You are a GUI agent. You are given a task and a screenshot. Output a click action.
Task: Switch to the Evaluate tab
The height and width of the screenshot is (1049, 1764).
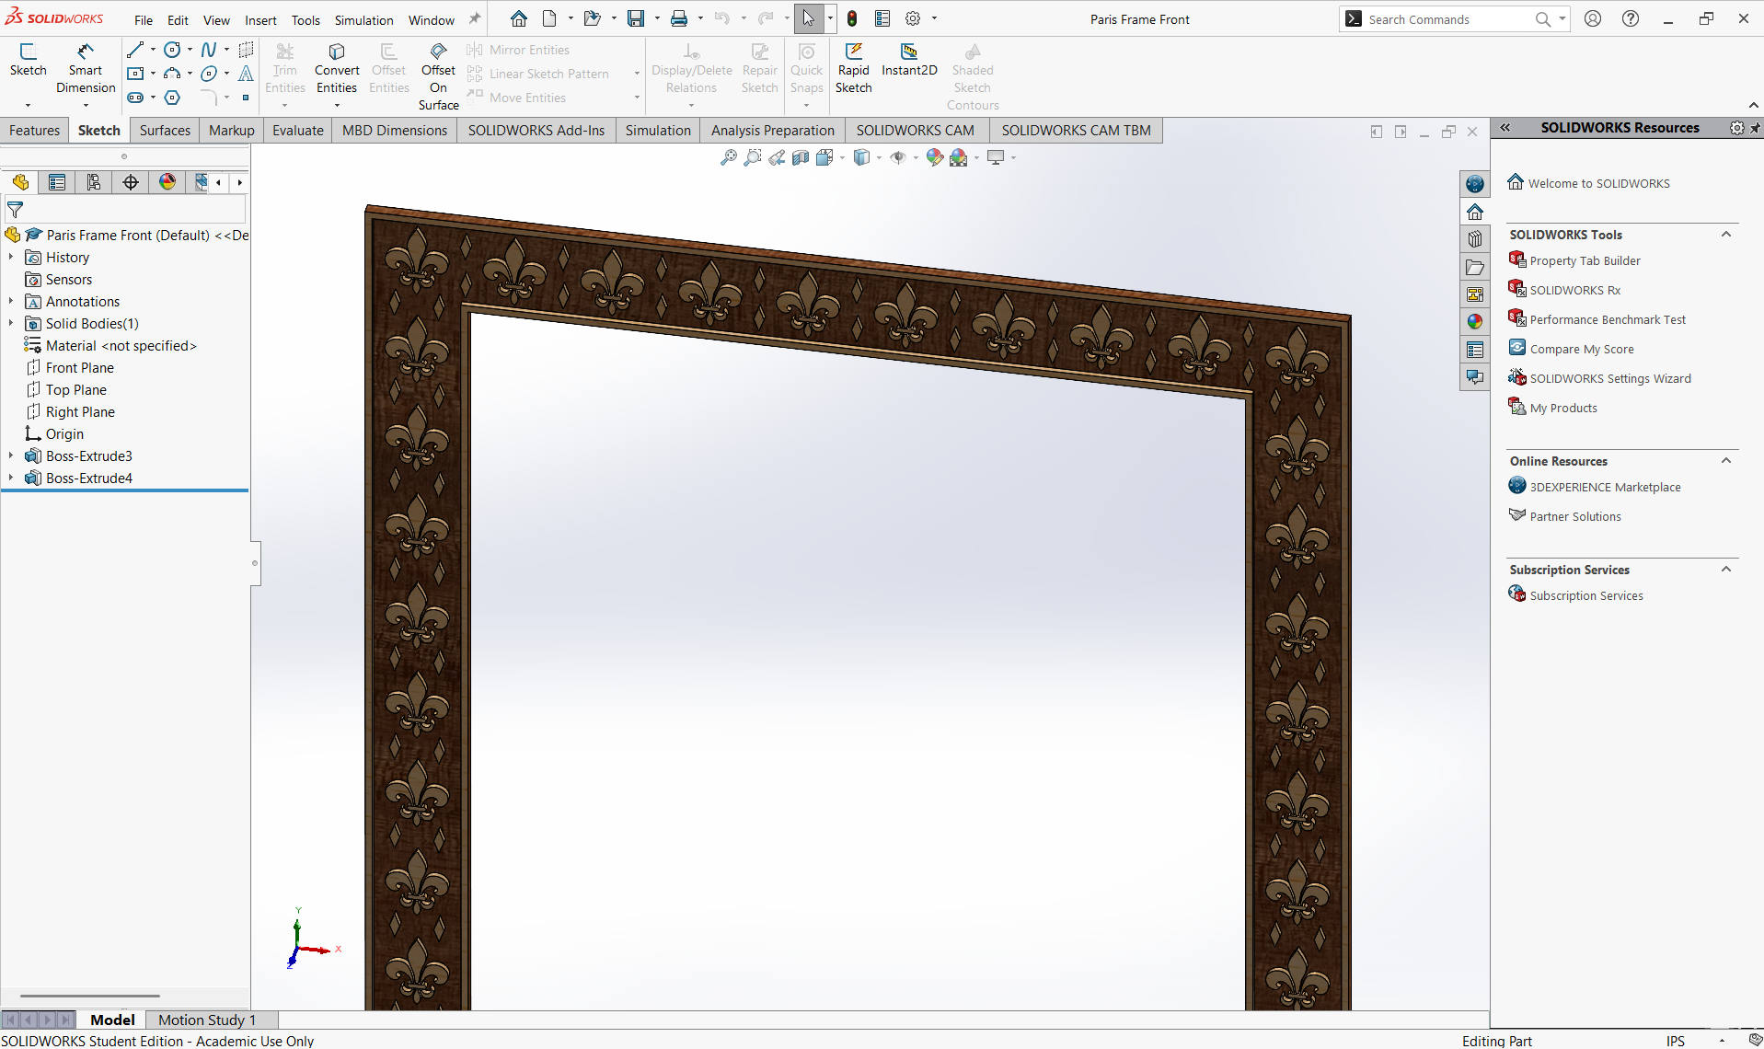point(298,131)
